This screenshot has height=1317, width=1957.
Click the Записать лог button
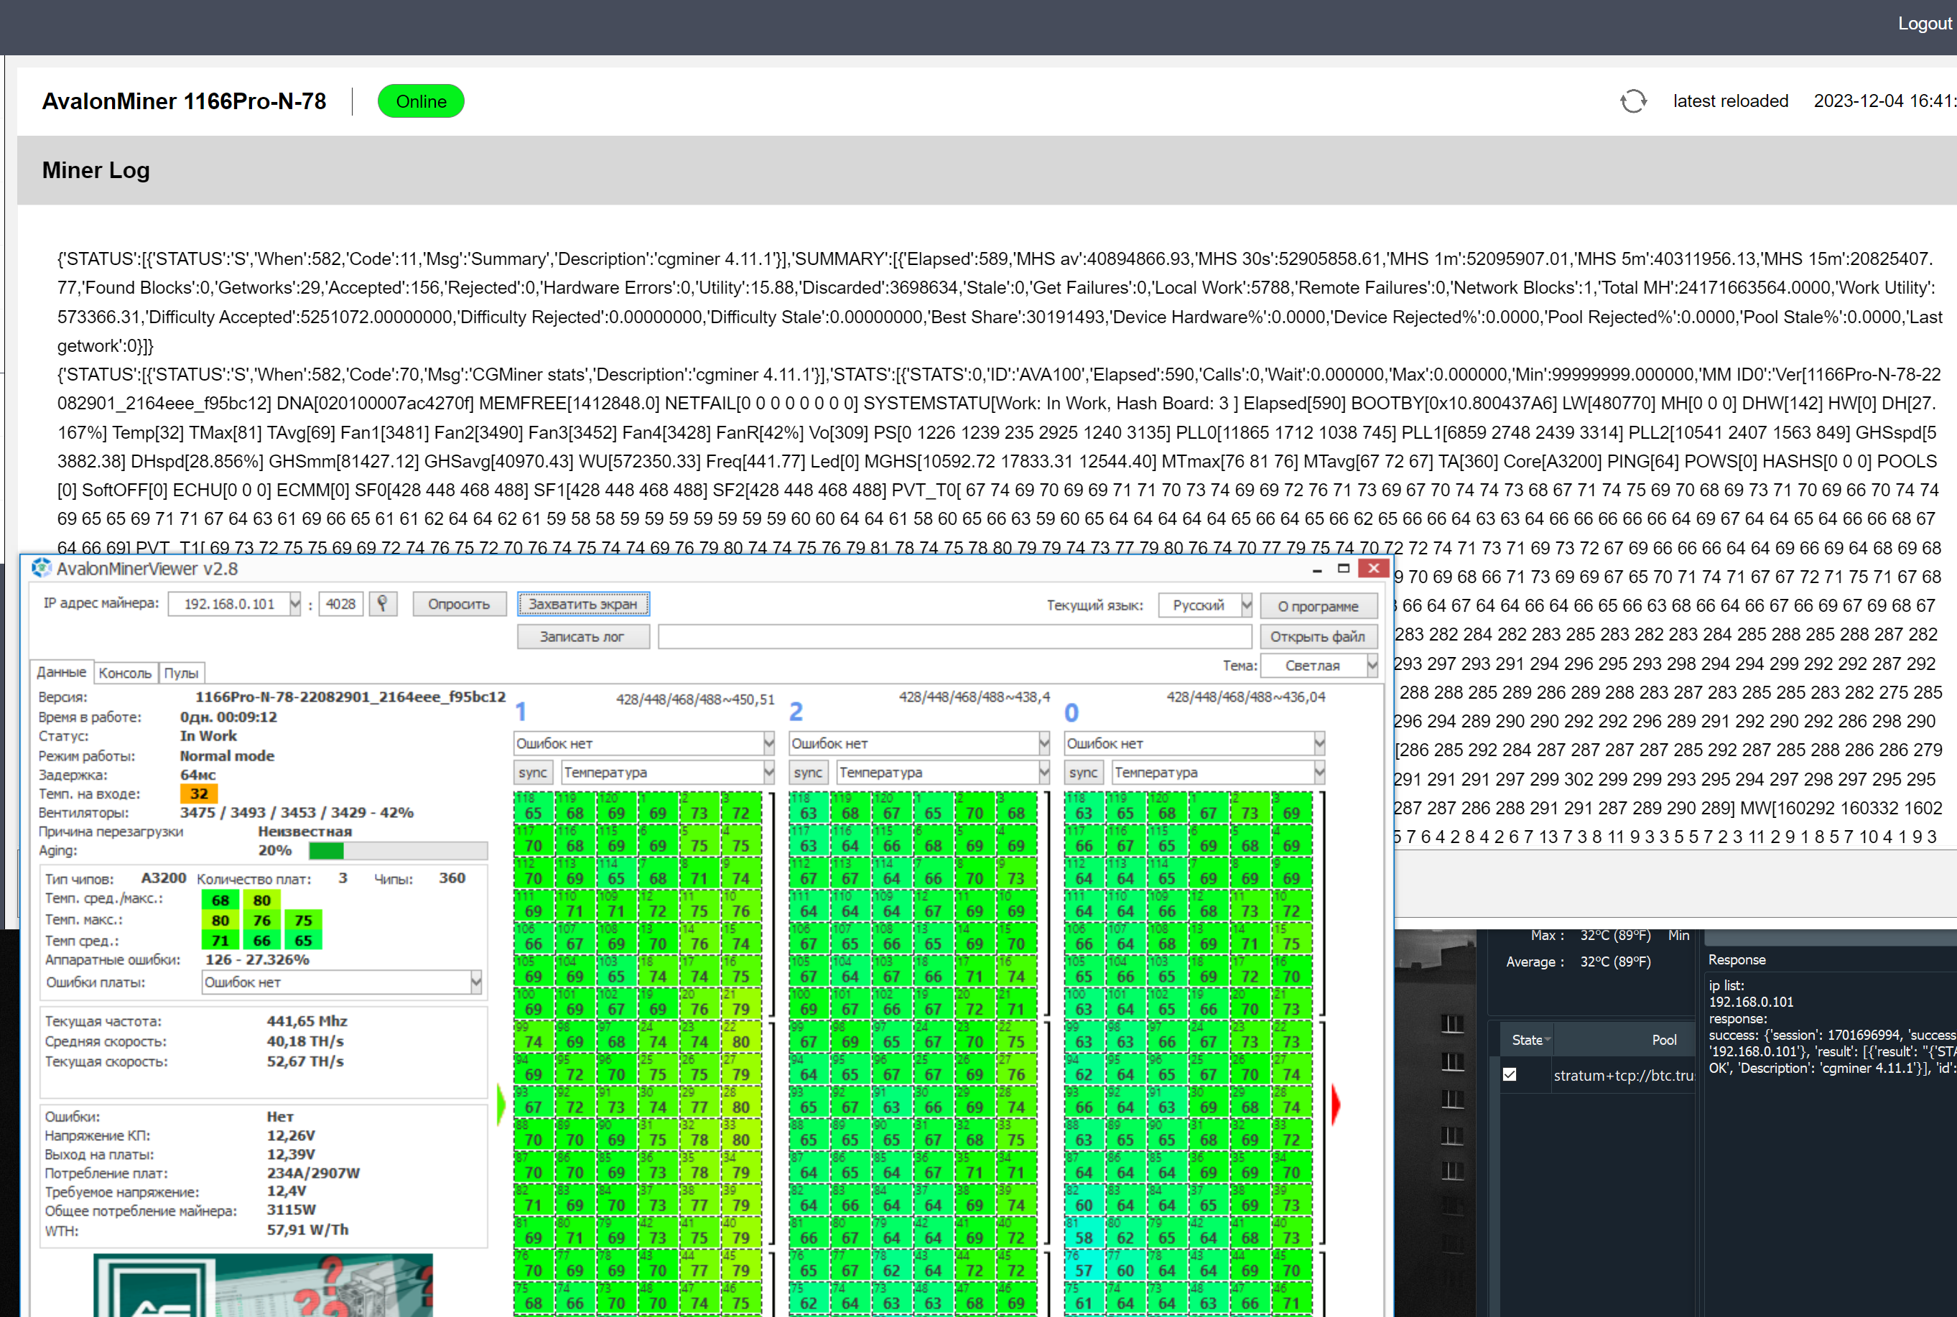pyautogui.click(x=583, y=637)
